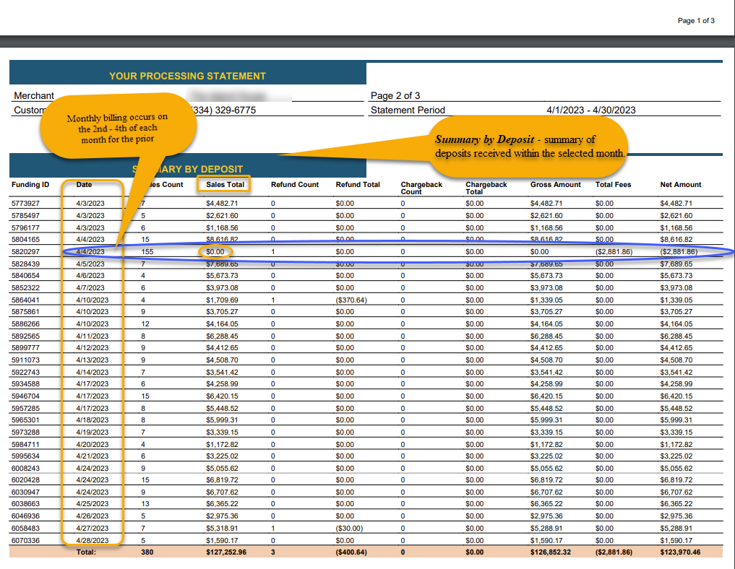
Task: Click the refund total ($370.64)
Action: click(x=351, y=300)
